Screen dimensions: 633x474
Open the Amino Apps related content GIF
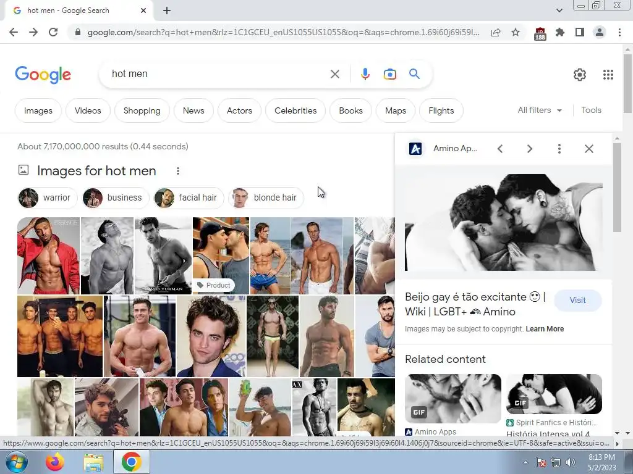(453, 399)
